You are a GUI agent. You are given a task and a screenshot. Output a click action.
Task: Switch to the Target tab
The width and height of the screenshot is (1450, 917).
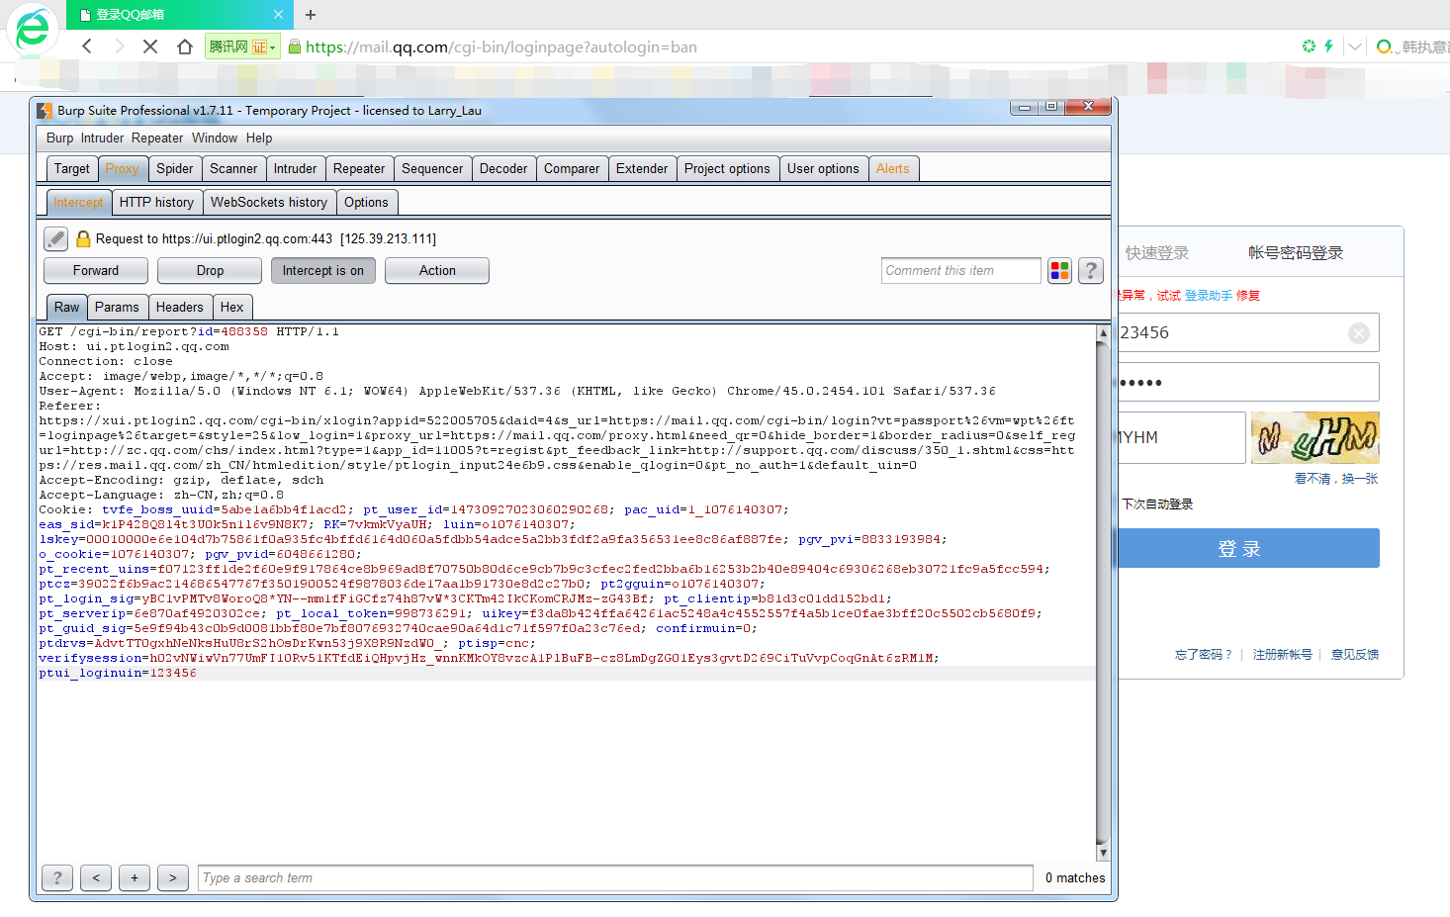point(72,169)
